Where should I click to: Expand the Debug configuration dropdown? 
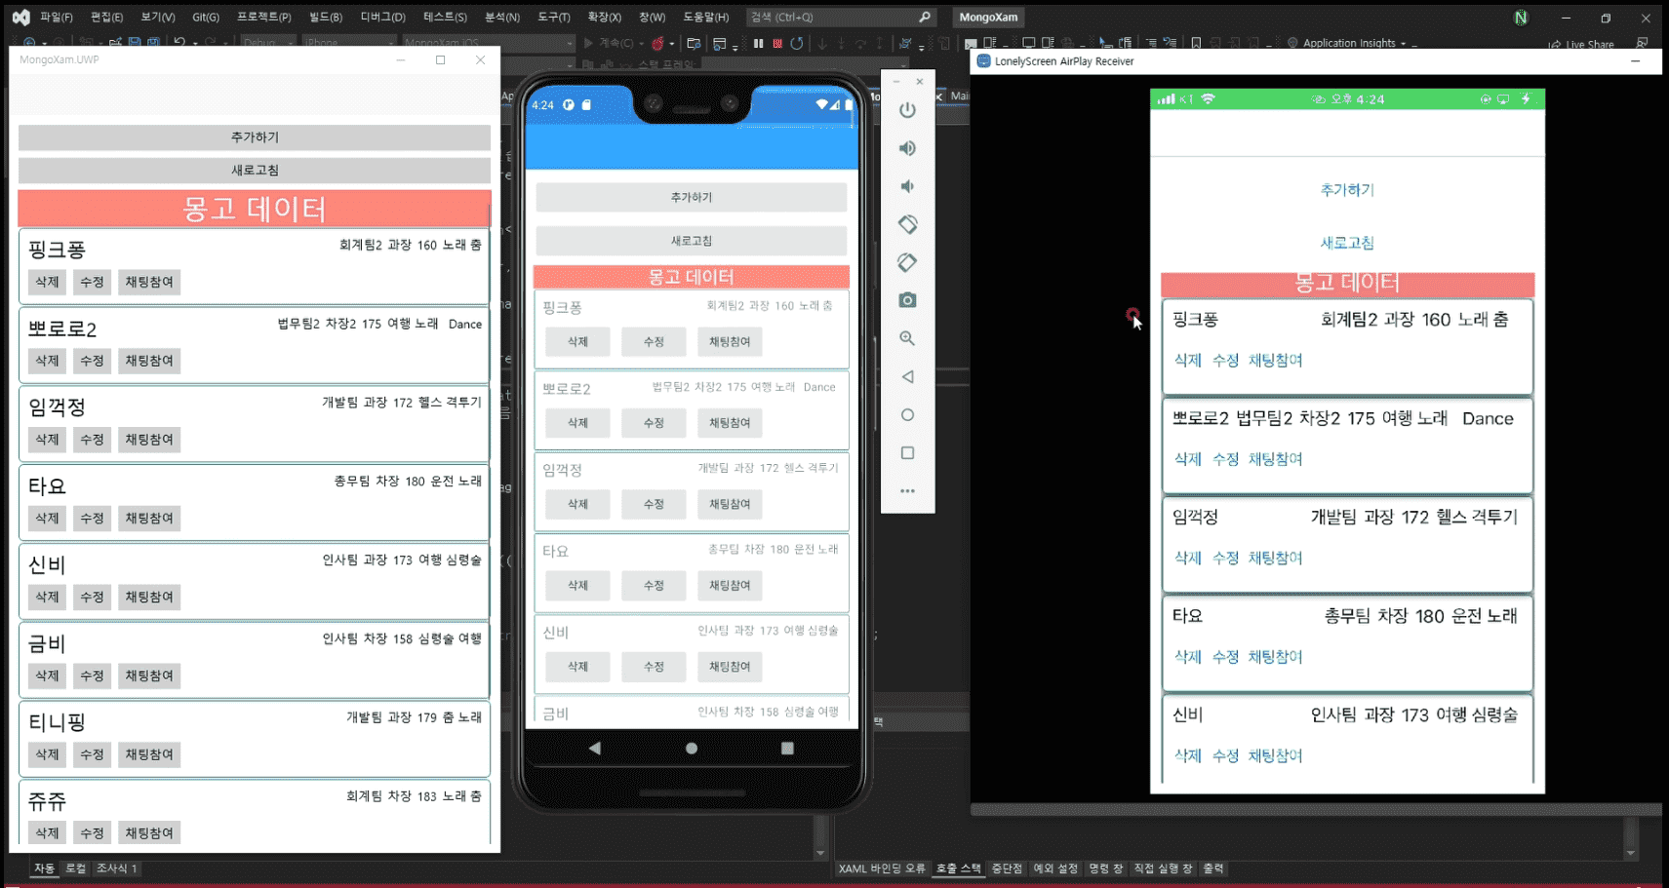pyautogui.click(x=266, y=43)
